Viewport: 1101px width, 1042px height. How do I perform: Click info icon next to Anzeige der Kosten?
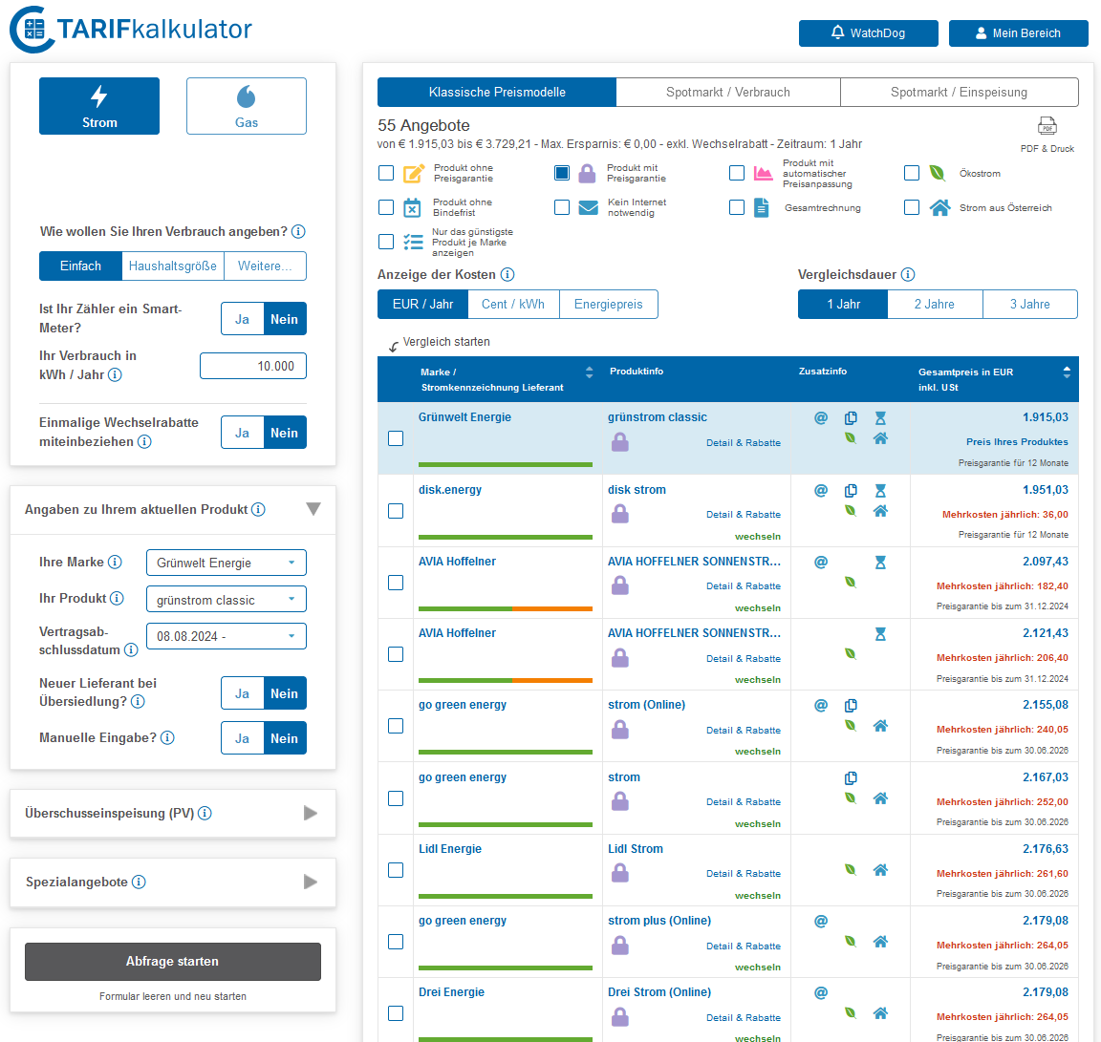(x=507, y=274)
